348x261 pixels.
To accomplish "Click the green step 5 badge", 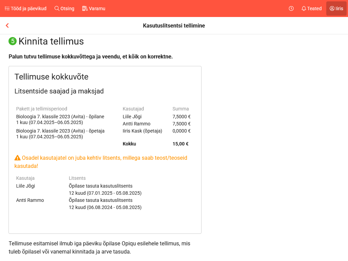I will [13, 41].
